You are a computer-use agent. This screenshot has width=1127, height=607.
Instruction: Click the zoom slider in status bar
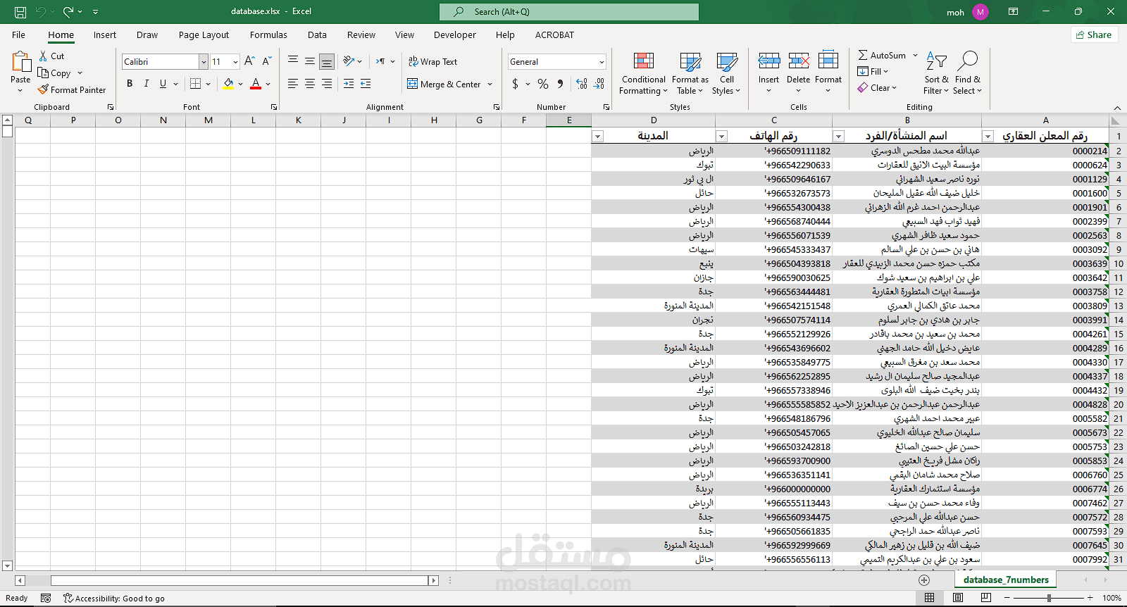click(x=1049, y=598)
